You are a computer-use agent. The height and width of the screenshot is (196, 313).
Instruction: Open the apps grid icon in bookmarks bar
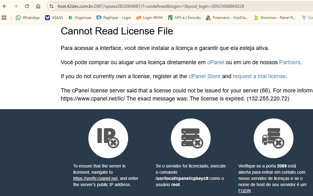point(4,18)
